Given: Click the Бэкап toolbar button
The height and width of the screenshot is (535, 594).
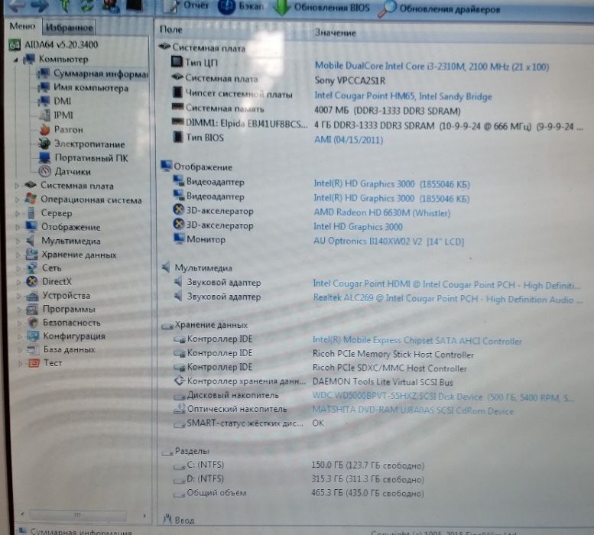Looking at the screenshot, I should (241, 6).
